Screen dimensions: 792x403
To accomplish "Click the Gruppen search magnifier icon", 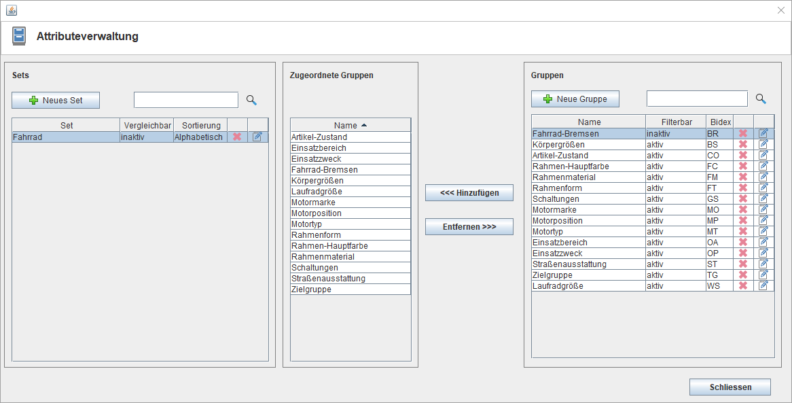I will tap(761, 99).
